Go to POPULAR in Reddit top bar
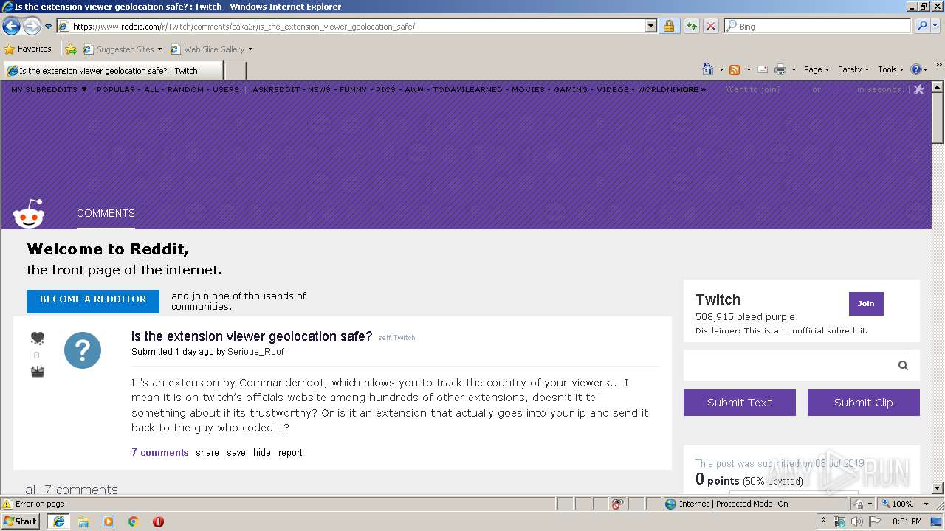945x531 pixels. 116,89
